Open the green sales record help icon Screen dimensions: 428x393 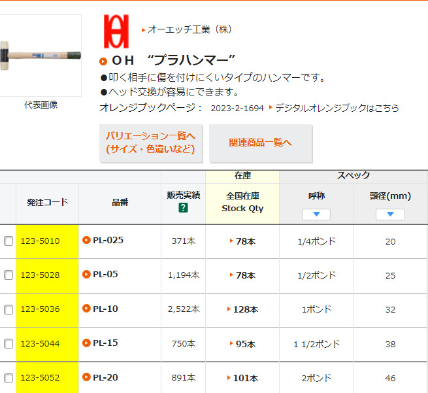pos(183,208)
